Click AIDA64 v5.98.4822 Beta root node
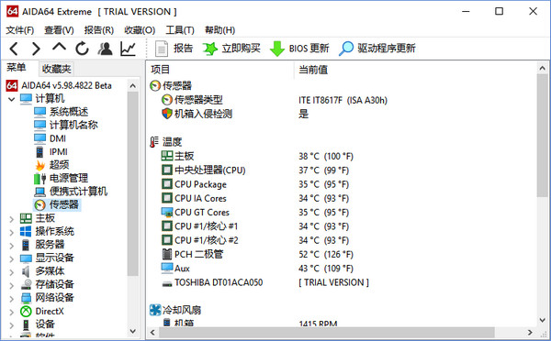 66,85
